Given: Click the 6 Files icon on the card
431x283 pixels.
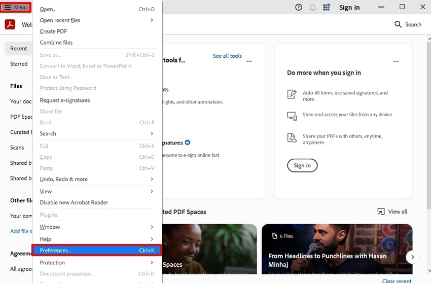Looking at the screenshot, I should 274,236.
